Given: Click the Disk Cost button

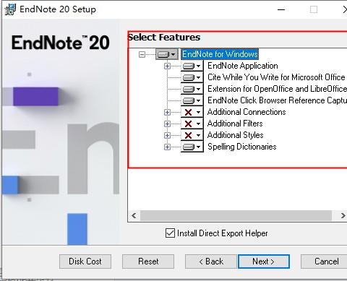Looking at the screenshot, I should pyautogui.click(x=85, y=261).
